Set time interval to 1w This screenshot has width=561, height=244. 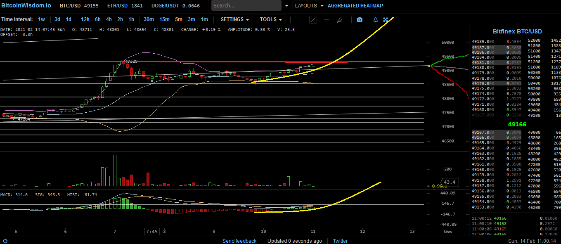(42, 19)
